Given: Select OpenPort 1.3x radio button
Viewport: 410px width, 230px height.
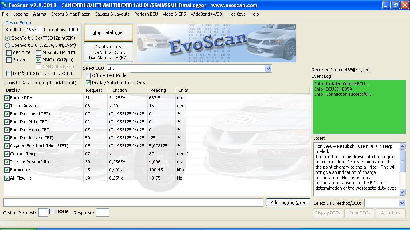Looking at the screenshot, I should pyautogui.click(x=8, y=38).
